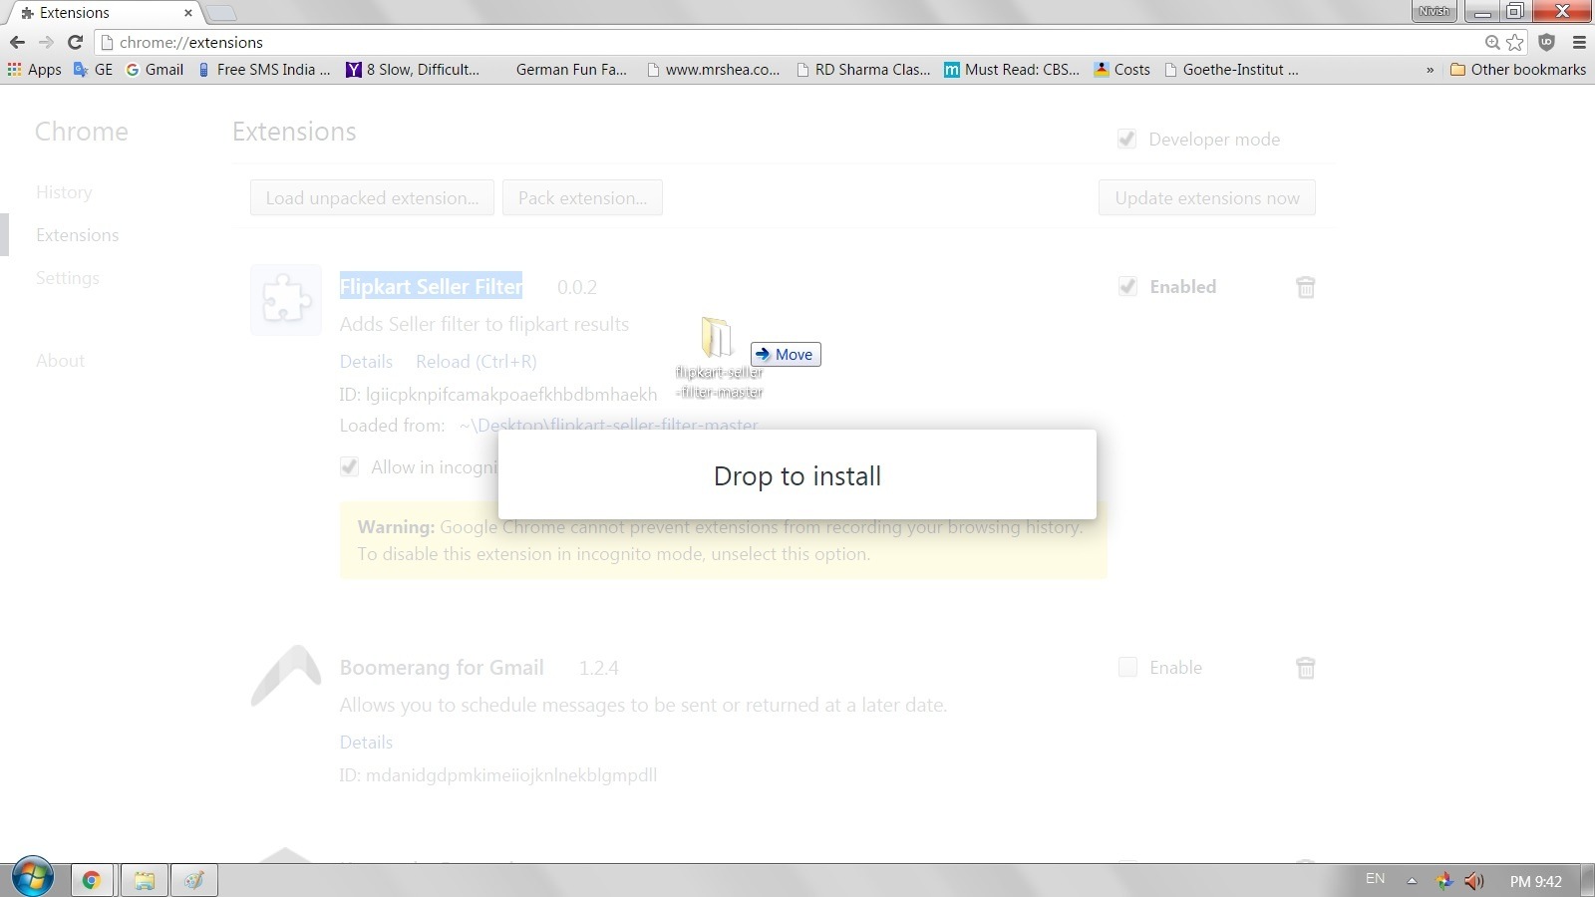Click the dragged flipkart-seller-filter-master folder icon
Screen dimensions: 1595x897
coord(717,338)
